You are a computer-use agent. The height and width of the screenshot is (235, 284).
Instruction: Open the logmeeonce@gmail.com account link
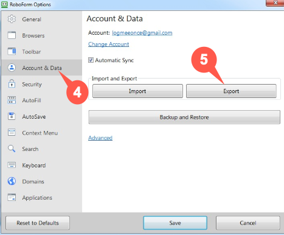[142, 33]
